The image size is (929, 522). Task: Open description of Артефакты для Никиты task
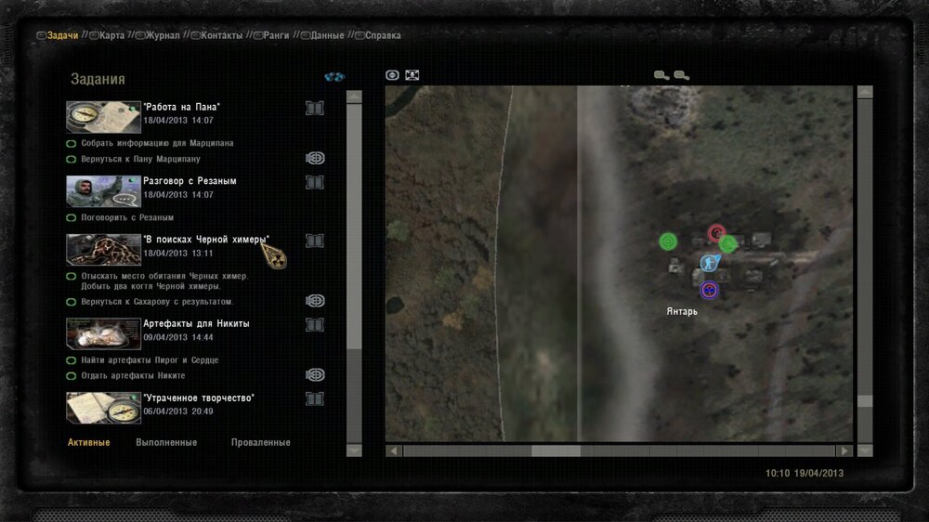click(315, 325)
